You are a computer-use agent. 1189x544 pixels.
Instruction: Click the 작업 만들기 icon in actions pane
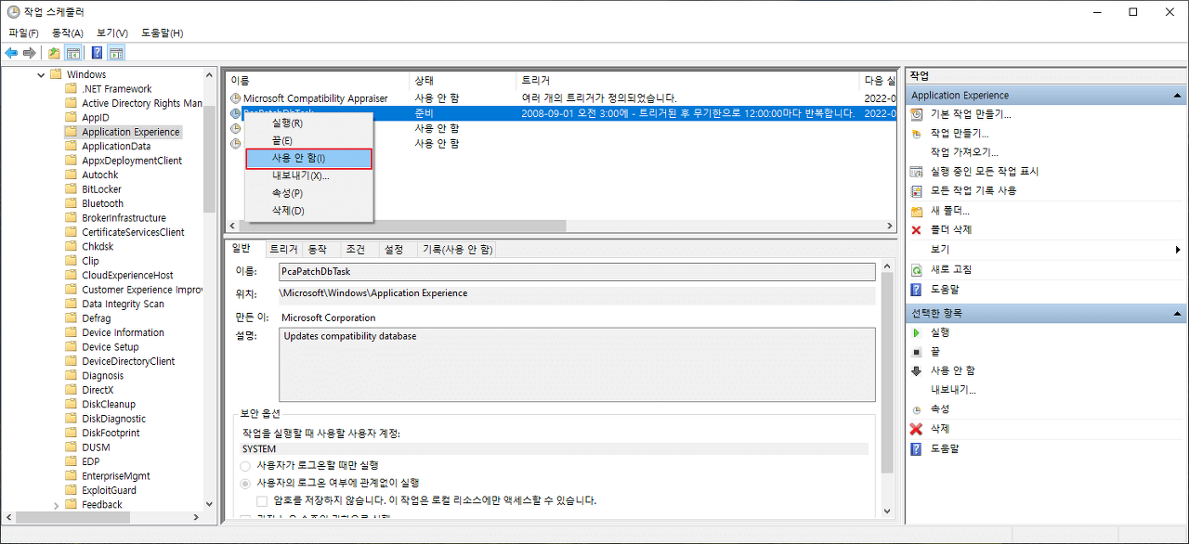(x=917, y=134)
